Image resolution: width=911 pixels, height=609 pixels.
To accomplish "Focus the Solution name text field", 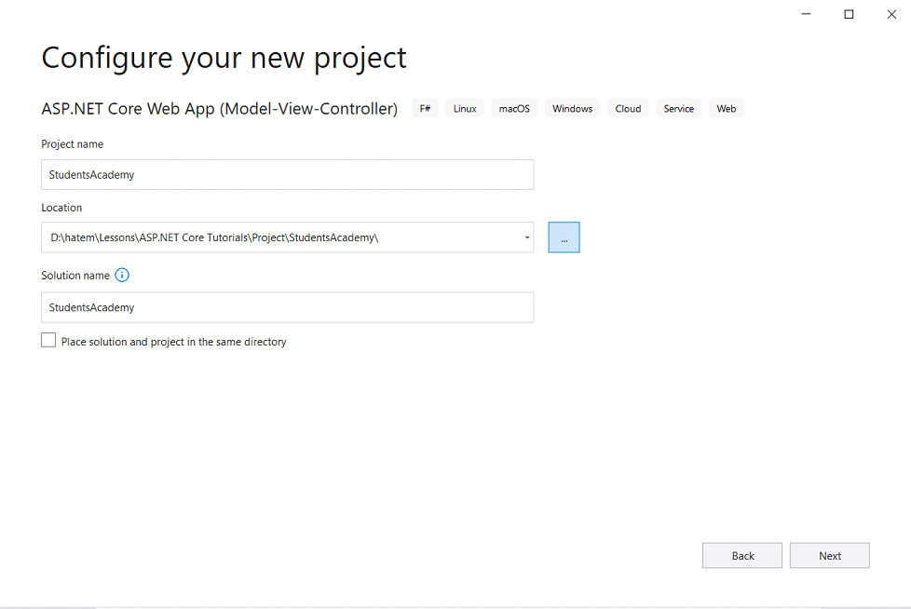I will pos(288,307).
